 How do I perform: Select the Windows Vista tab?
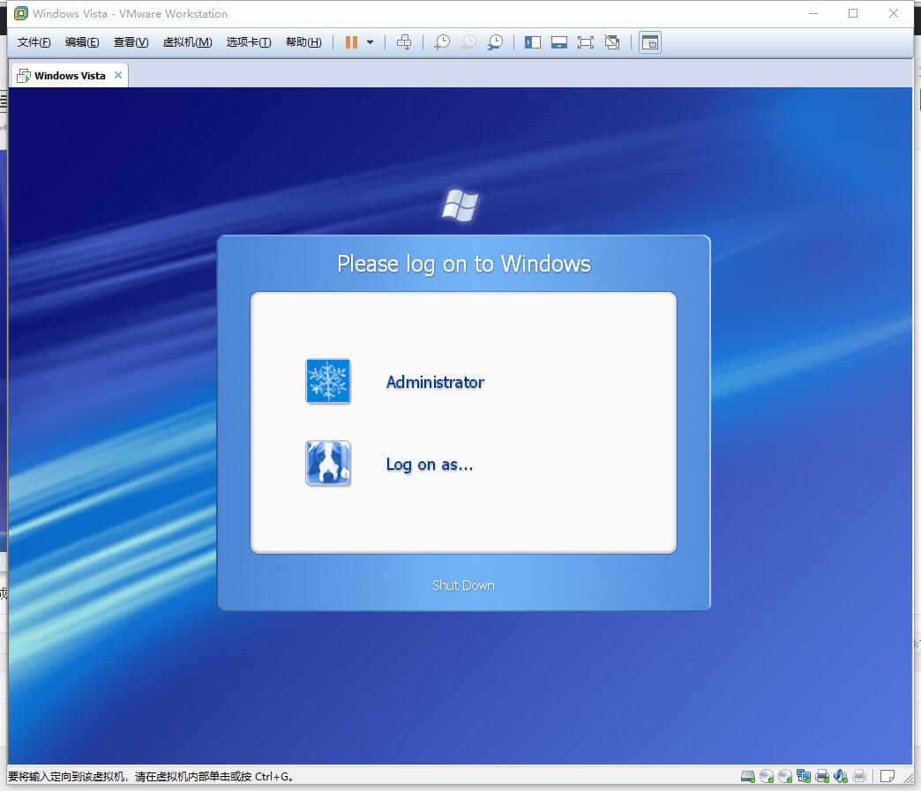70,76
